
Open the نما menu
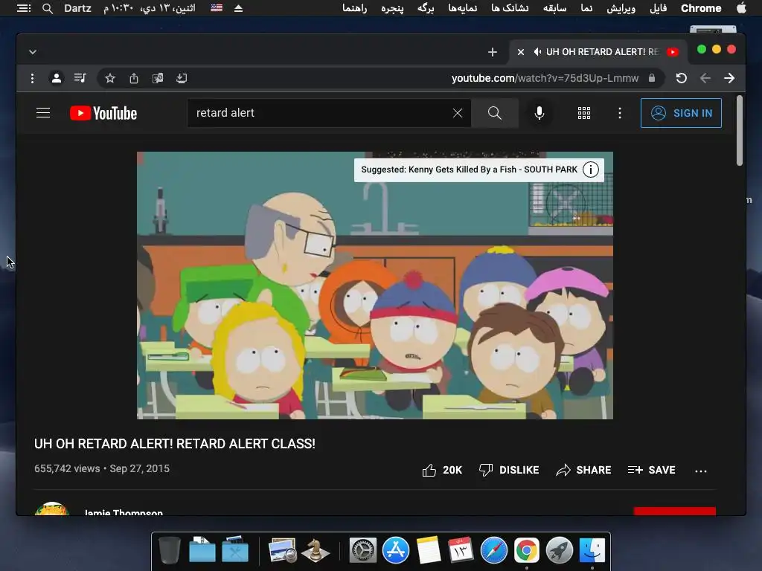(586, 8)
